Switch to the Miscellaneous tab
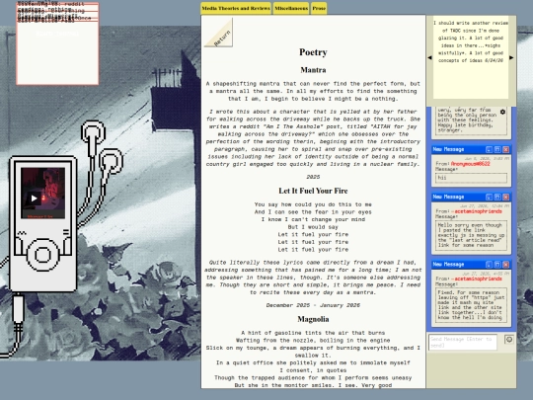The width and height of the screenshot is (533, 400). click(291, 9)
